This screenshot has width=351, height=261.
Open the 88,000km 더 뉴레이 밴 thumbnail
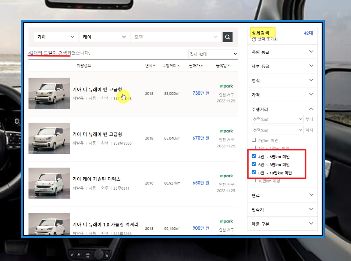click(x=49, y=93)
